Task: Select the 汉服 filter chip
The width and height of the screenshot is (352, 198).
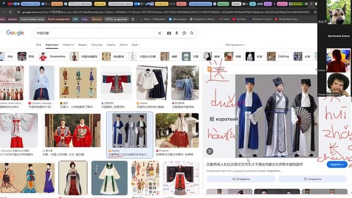Action: point(191,57)
